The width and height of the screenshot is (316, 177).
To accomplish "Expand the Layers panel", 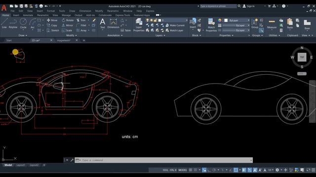I will (x=160, y=35).
